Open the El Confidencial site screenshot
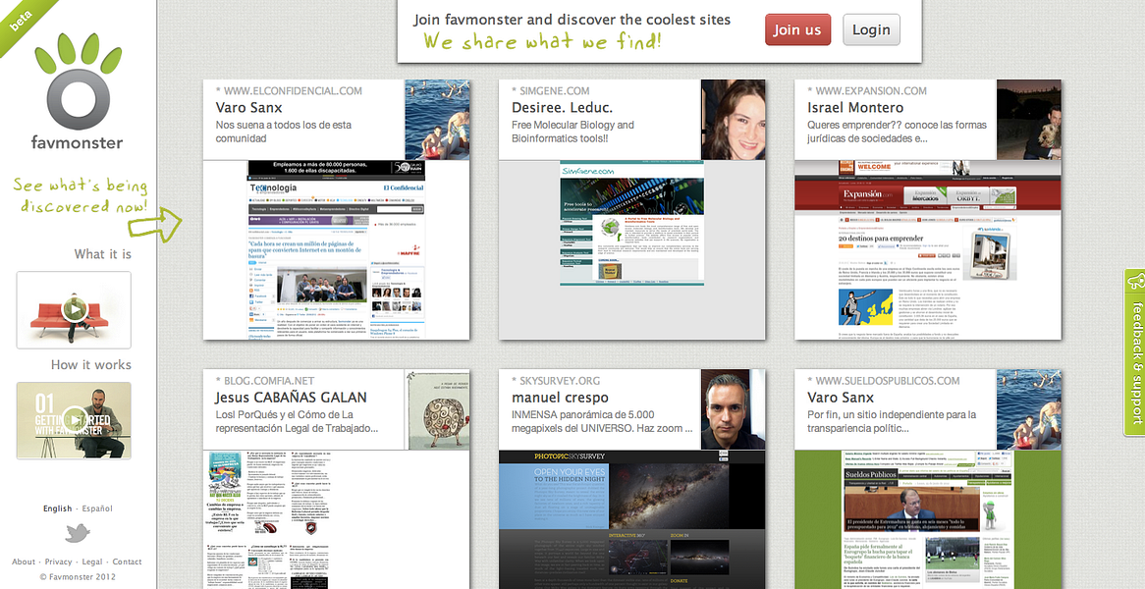 tap(336, 249)
